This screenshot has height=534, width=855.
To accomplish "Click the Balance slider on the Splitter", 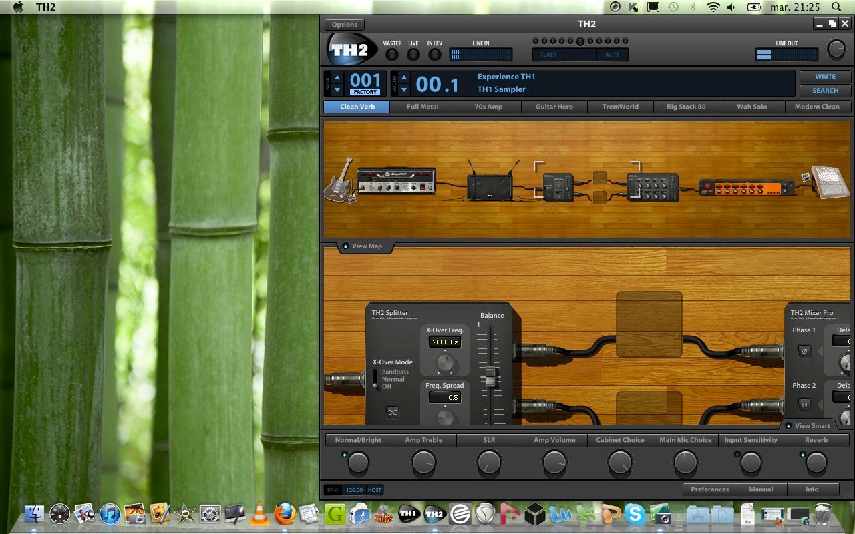I will 492,377.
